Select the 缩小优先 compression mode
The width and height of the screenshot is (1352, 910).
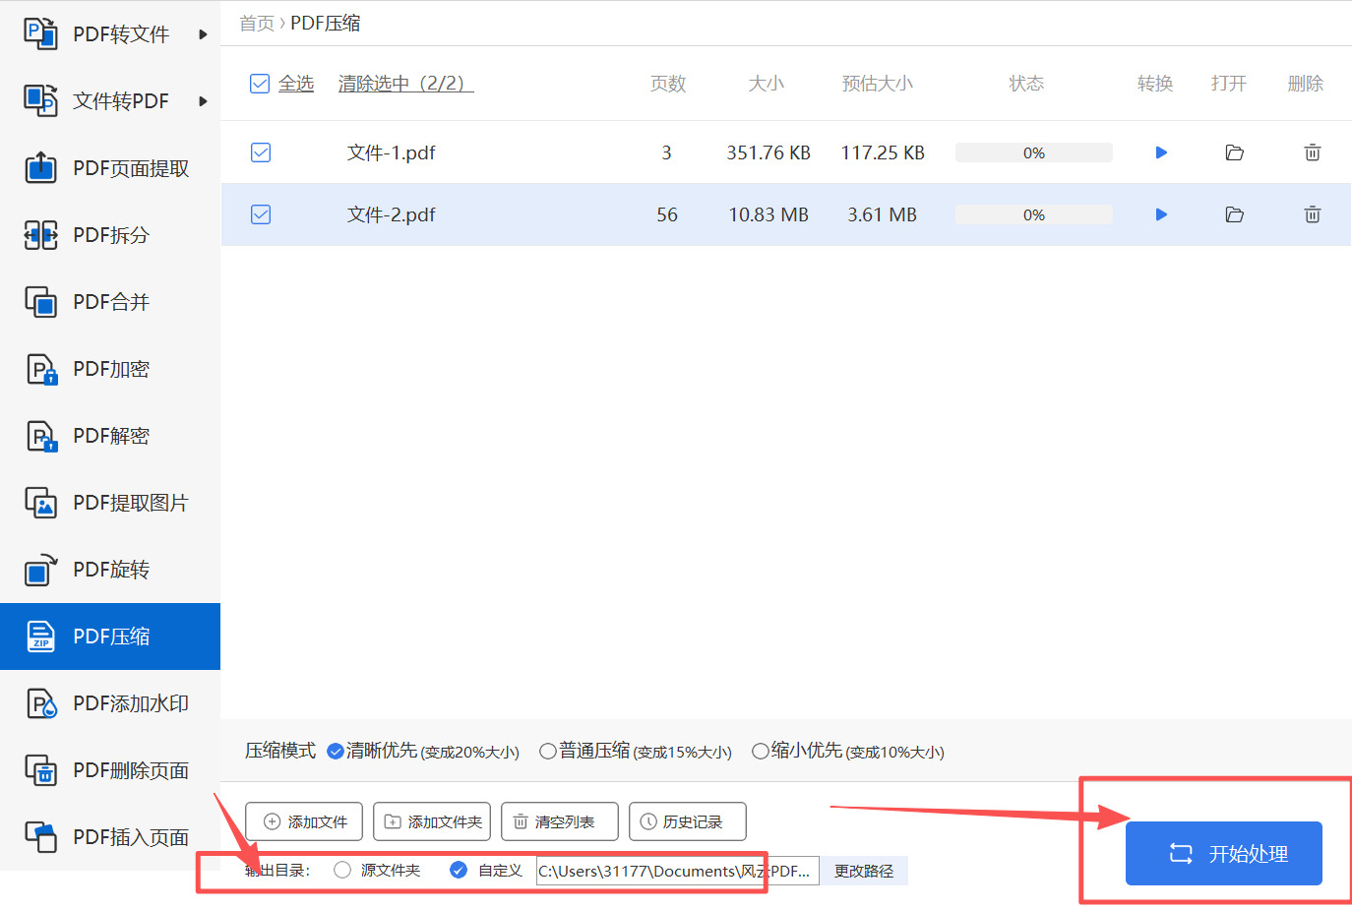point(760,751)
